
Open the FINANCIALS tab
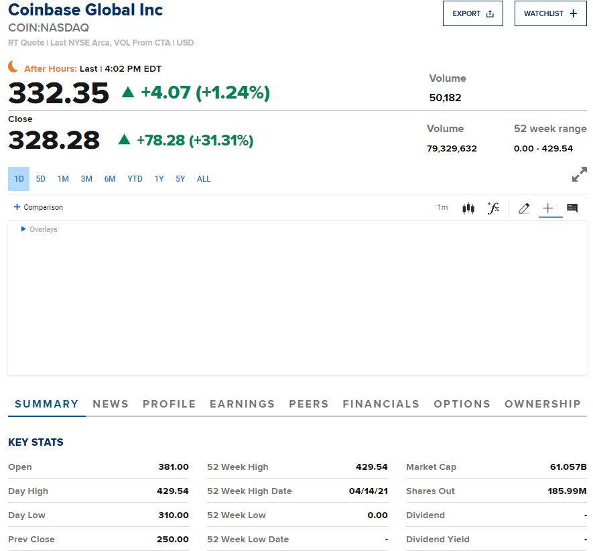(381, 404)
